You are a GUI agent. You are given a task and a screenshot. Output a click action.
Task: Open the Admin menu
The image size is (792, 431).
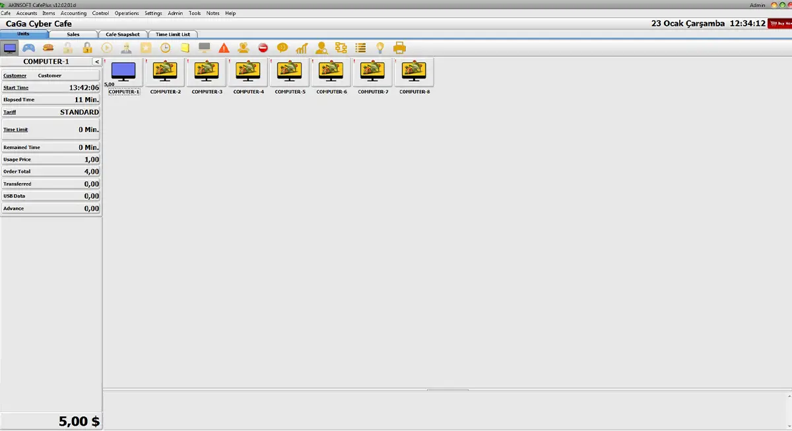(176, 13)
